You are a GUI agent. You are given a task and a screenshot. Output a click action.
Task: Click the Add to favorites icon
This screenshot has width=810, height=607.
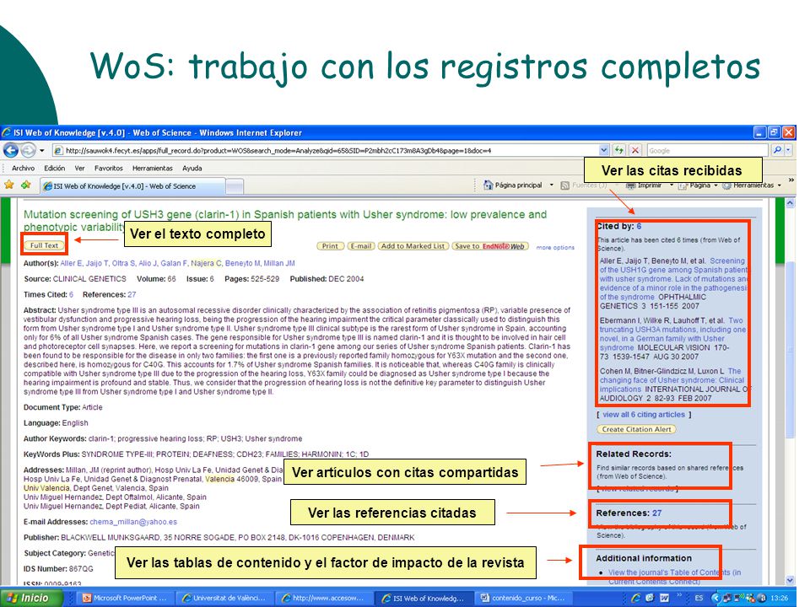coord(26,185)
